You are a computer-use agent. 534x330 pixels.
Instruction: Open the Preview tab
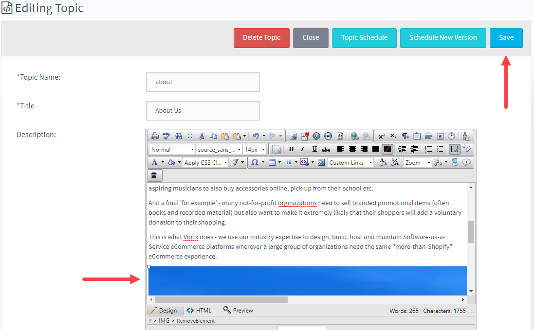pyautogui.click(x=238, y=310)
